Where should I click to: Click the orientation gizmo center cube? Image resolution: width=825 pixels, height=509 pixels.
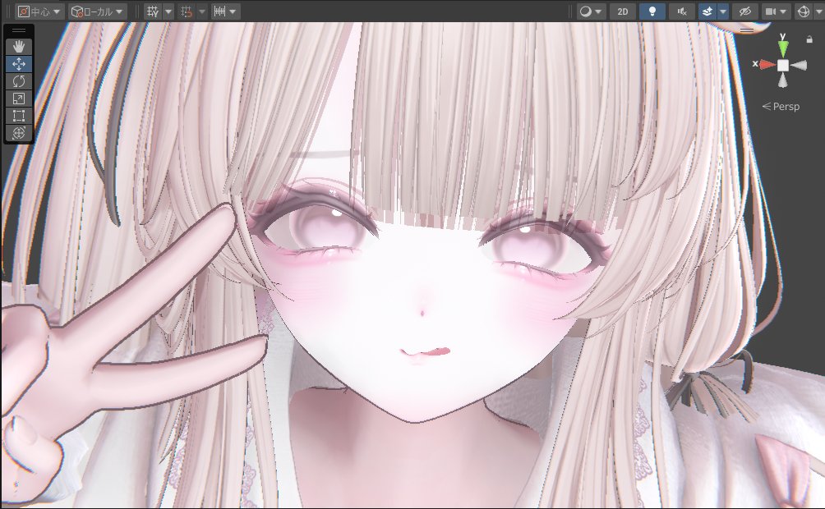783,65
